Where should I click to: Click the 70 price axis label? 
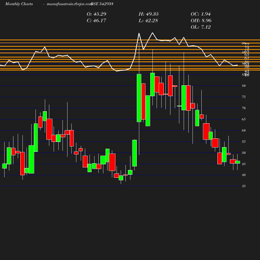click(x=244, y=108)
